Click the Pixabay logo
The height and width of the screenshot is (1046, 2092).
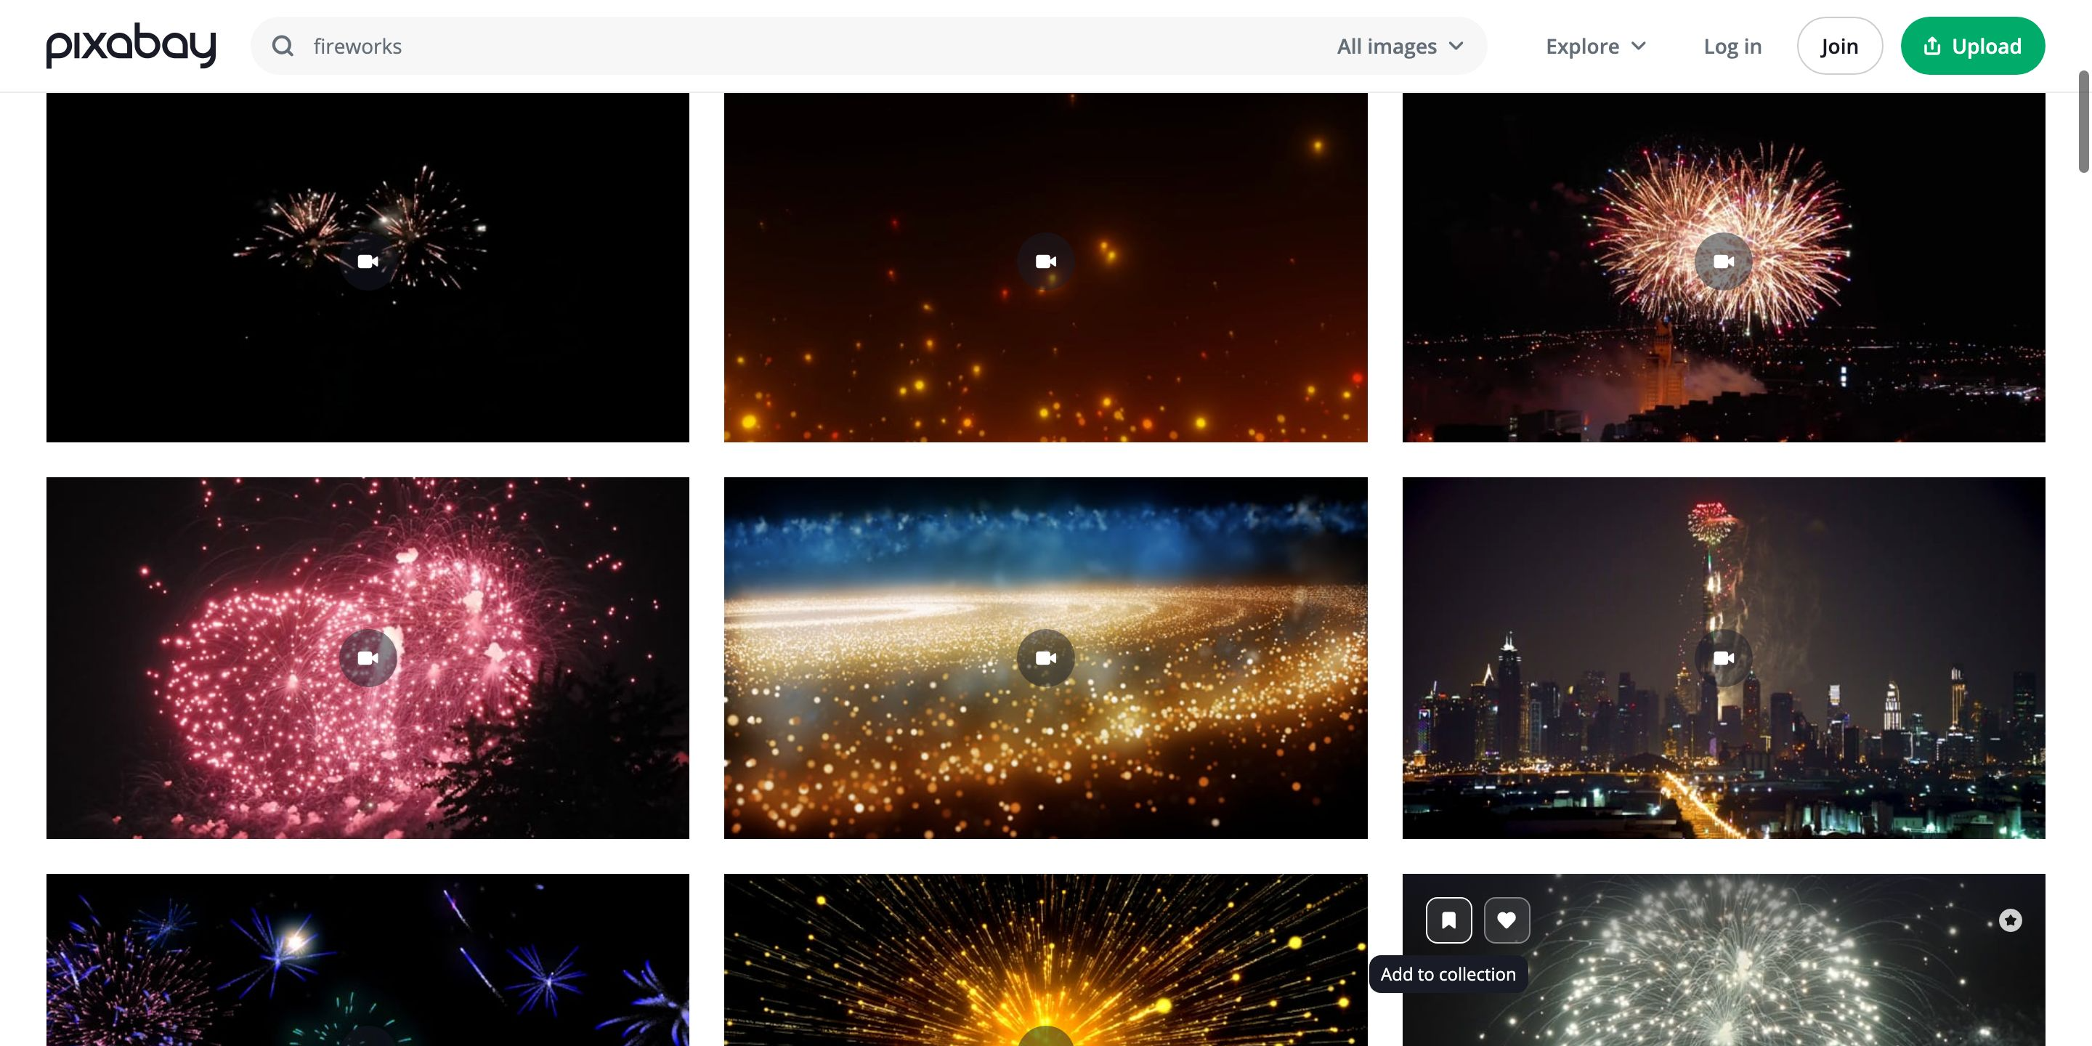coord(131,46)
